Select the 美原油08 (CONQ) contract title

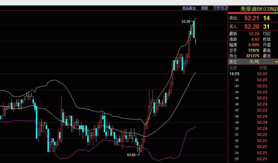259,9
